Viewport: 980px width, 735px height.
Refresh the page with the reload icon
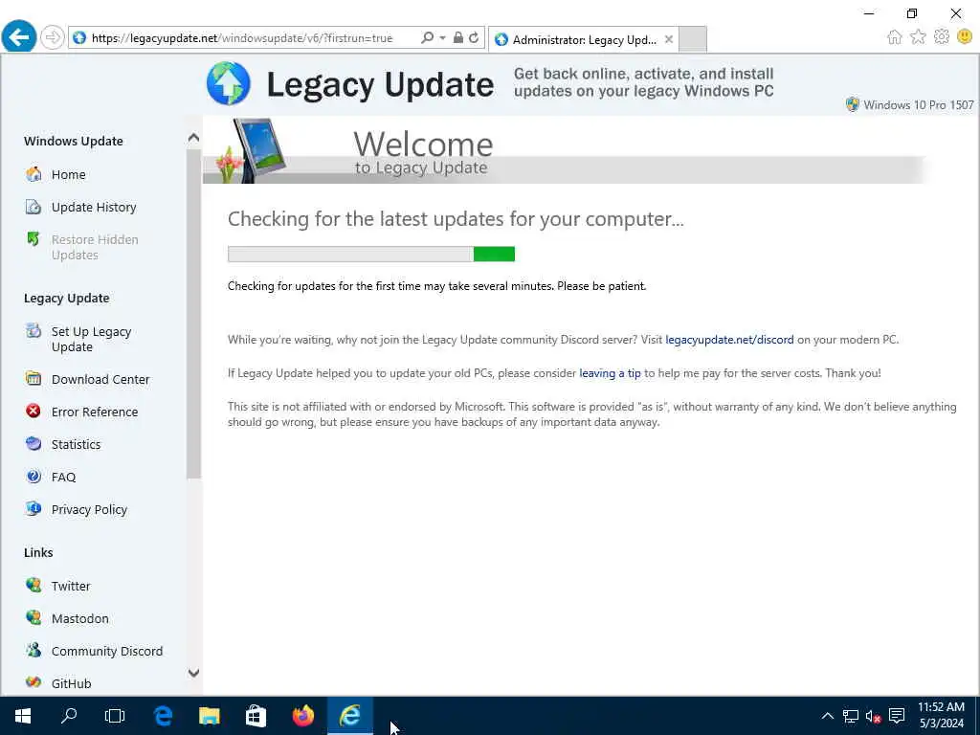474,38
